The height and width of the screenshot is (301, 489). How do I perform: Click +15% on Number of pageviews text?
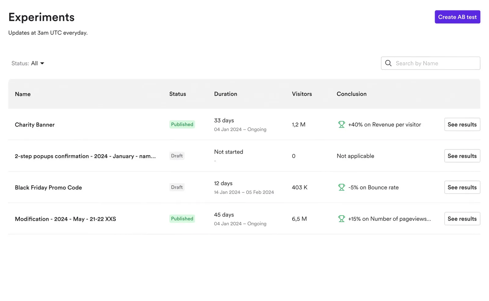click(x=390, y=219)
